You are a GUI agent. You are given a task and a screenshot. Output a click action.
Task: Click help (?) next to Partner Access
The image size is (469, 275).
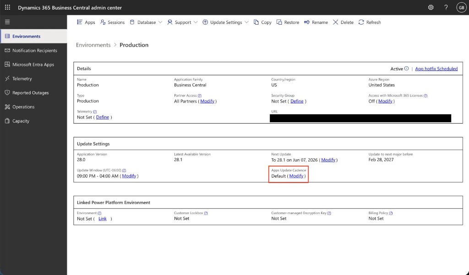(200, 96)
